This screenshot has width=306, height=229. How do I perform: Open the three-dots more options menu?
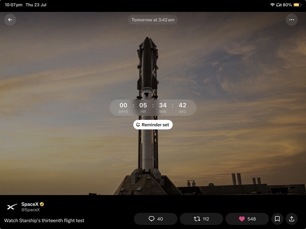pyautogui.click(x=291, y=20)
